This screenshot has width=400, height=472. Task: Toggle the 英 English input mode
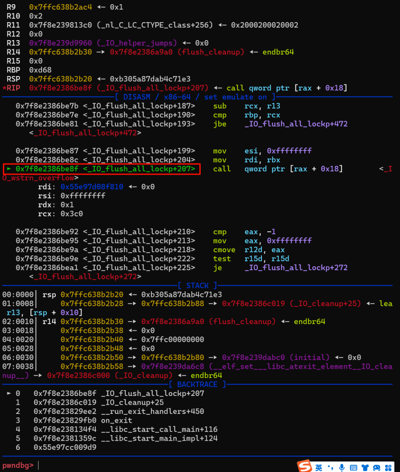click(x=319, y=466)
